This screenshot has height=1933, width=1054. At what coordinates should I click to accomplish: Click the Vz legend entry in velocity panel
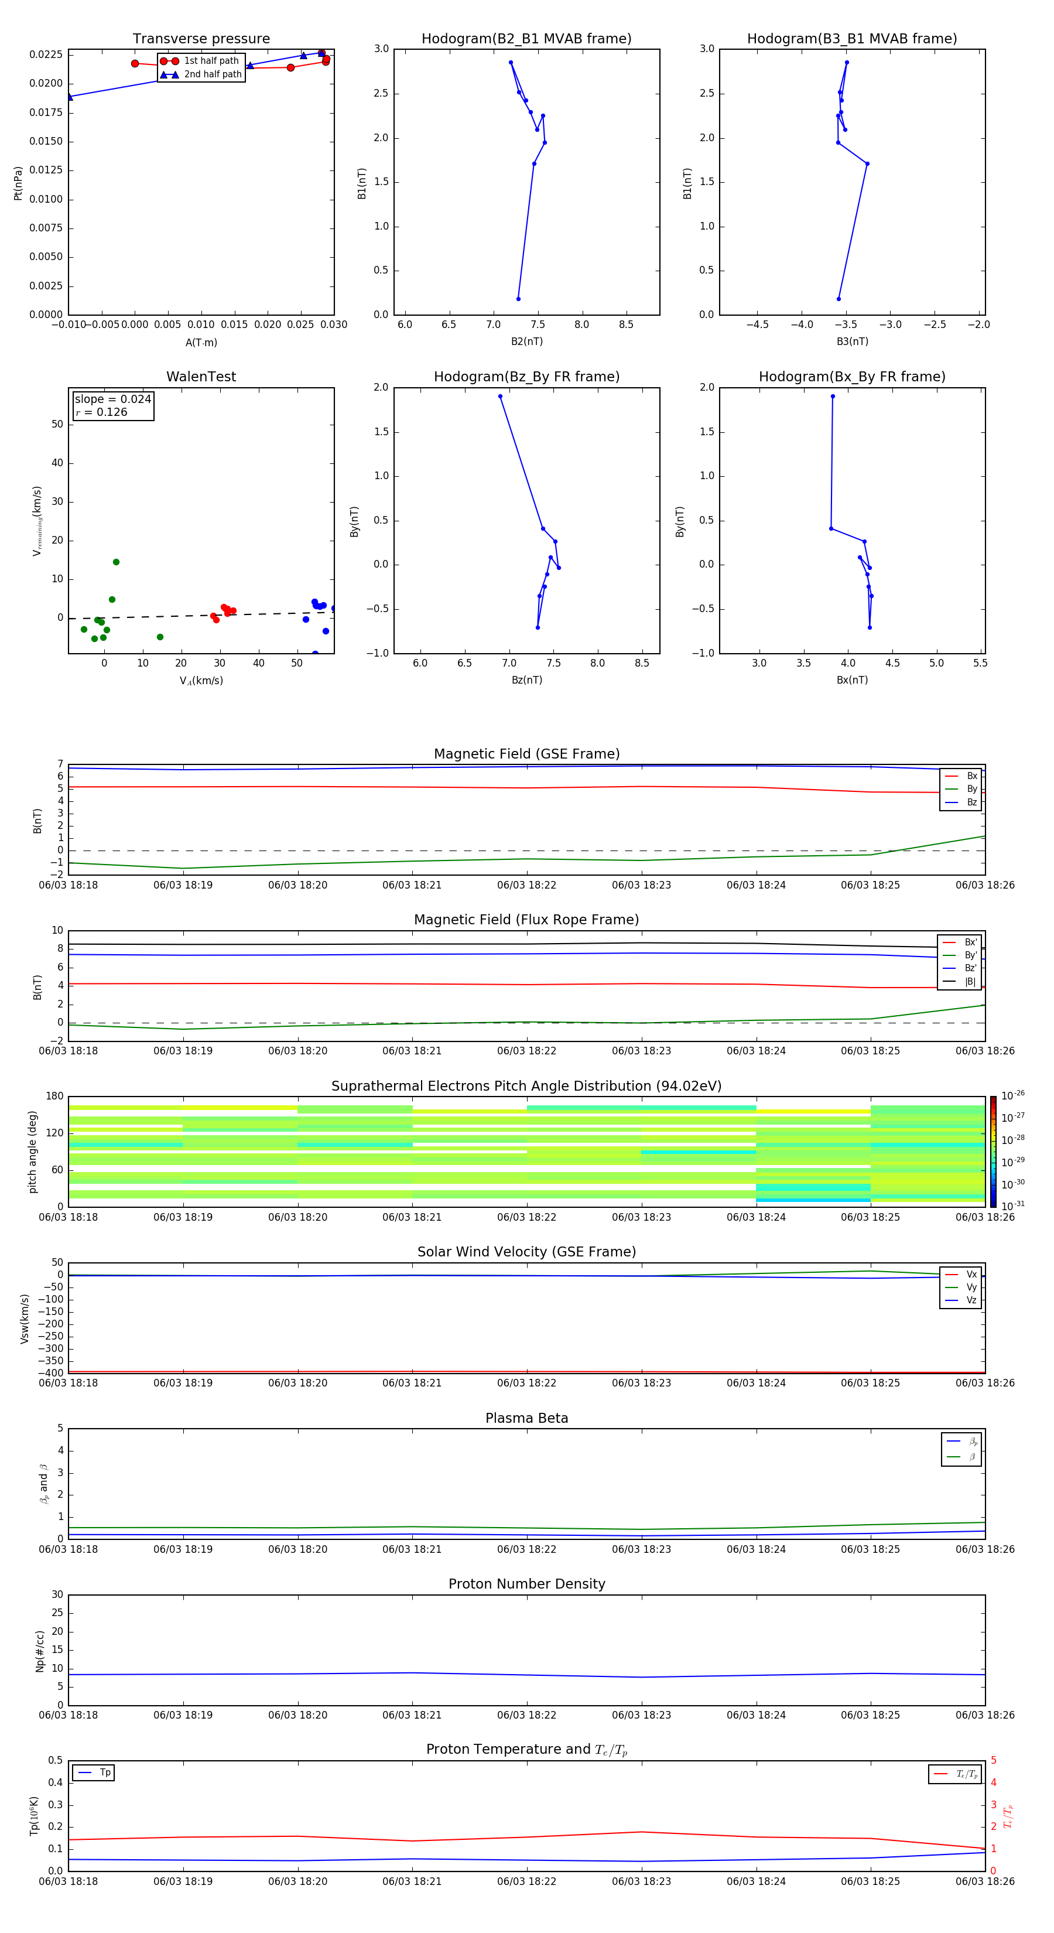tap(961, 1300)
